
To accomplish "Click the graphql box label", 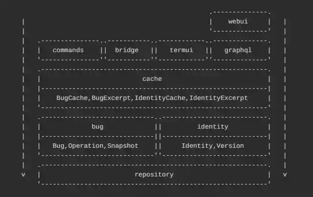I will (238, 50).
